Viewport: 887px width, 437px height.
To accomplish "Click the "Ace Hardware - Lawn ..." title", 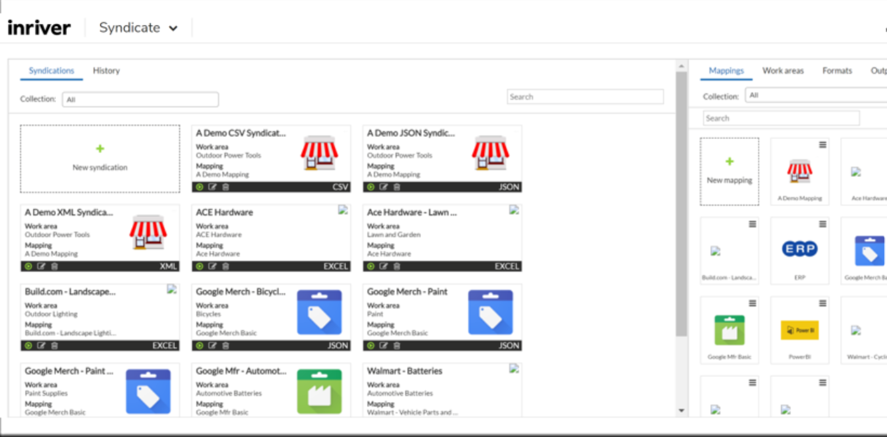I will click(412, 213).
